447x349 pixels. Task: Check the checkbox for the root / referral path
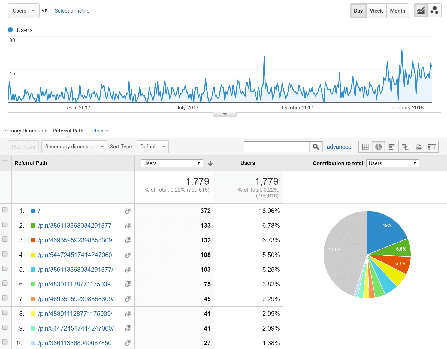pos(5,210)
